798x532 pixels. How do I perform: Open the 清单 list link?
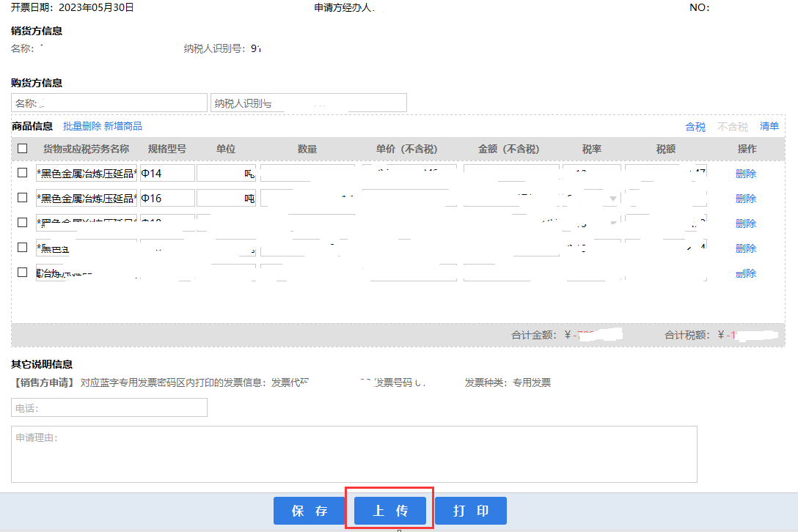click(769, 126)
